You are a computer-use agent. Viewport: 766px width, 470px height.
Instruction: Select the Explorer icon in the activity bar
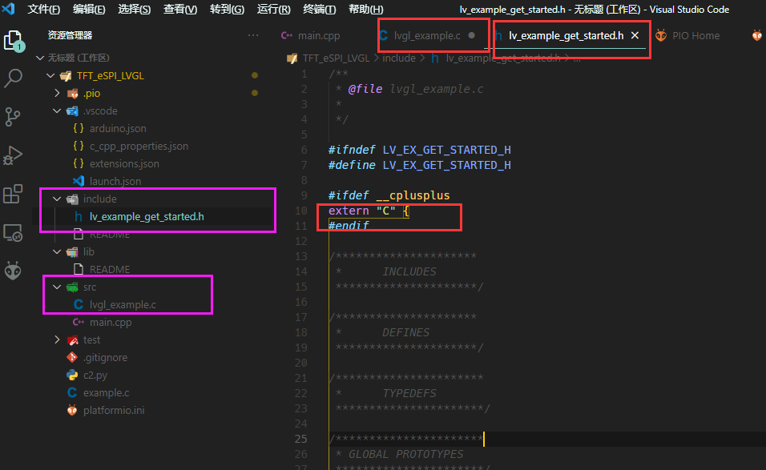pos(13,40)
